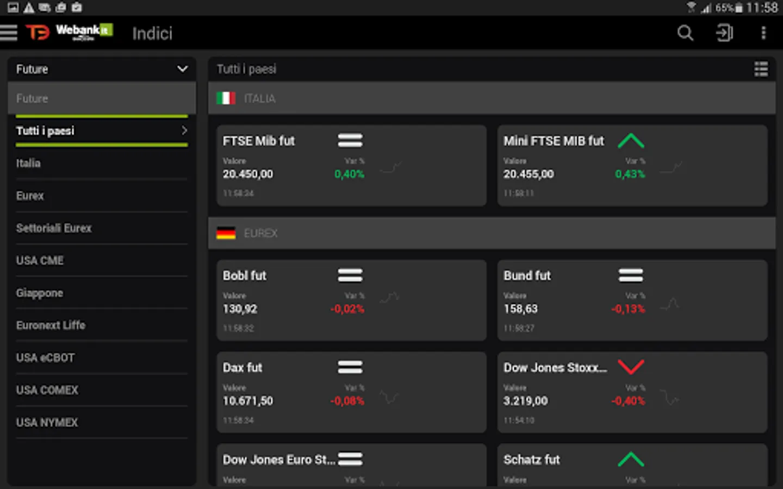Open the three-dot overflow menu
The image size is (783, 489).
click(763, 33)
